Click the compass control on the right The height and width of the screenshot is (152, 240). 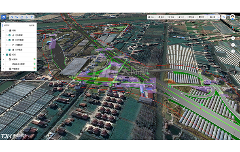point(233,28)
